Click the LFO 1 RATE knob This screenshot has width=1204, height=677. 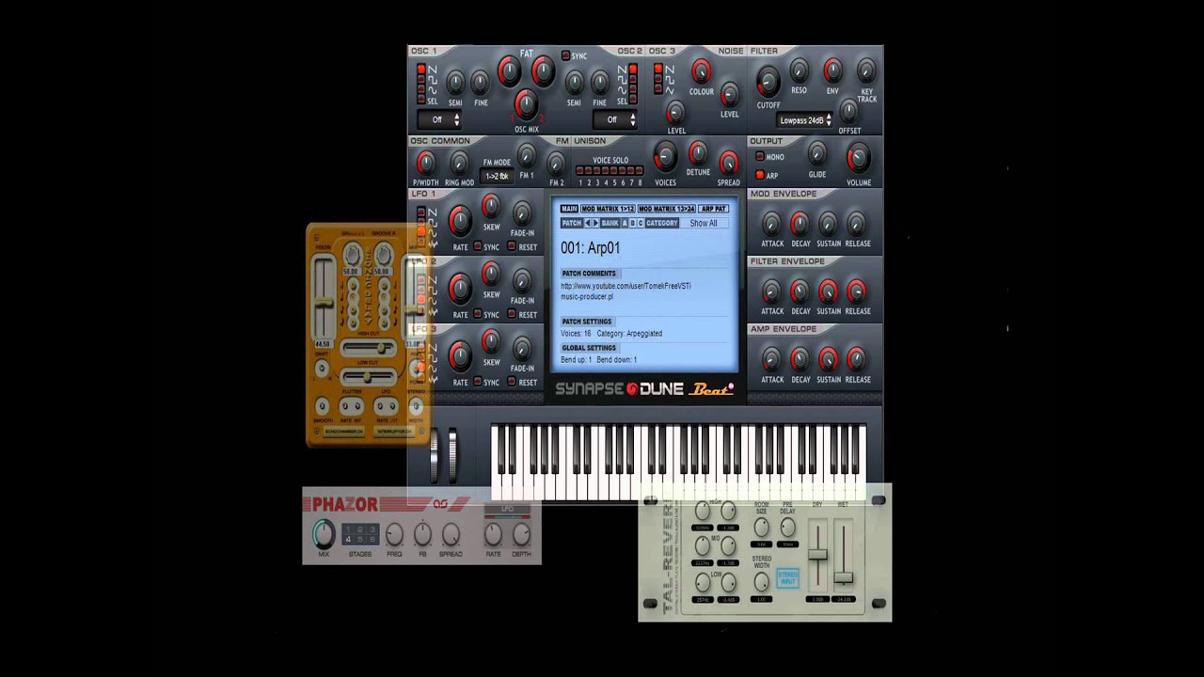point(460,221)
